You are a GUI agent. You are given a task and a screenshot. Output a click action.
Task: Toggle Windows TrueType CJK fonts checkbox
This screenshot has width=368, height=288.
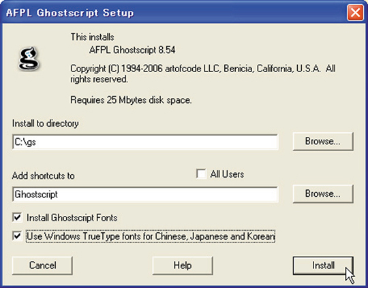(17, 236)
